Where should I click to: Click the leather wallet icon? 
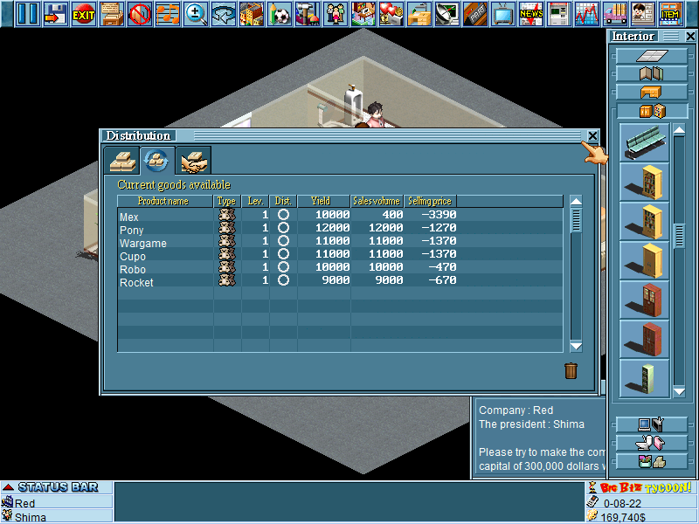point(475,14)
